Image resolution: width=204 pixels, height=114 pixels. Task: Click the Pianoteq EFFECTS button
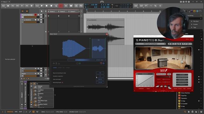pyautogui.click(x=182, y=85)
